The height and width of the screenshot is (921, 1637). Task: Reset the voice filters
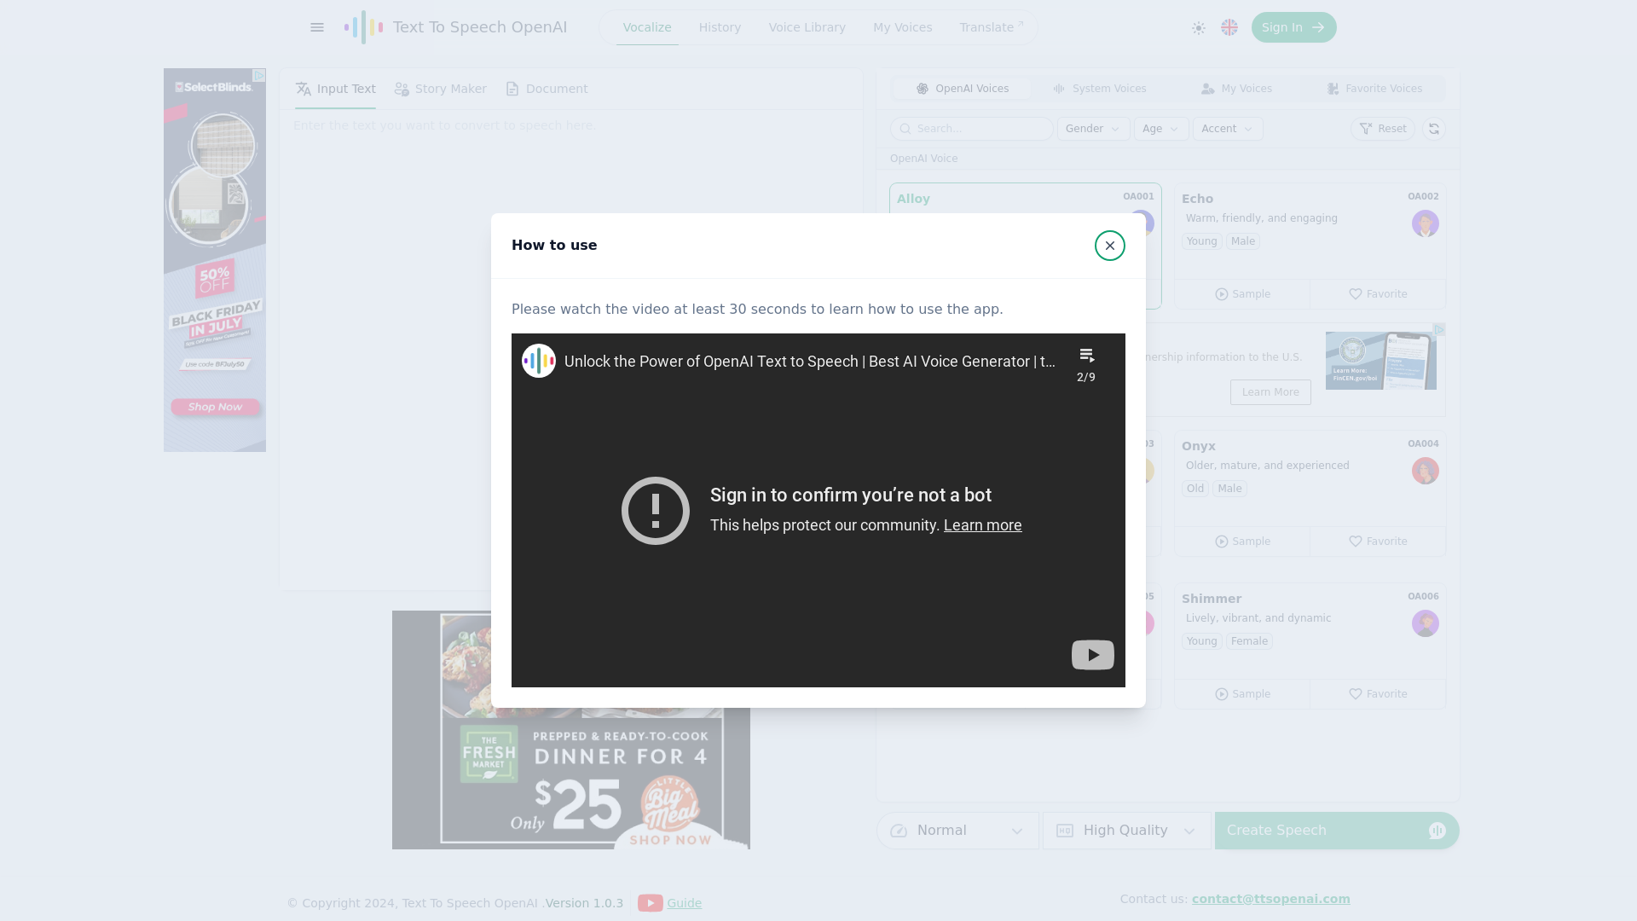coord(1382,129)
